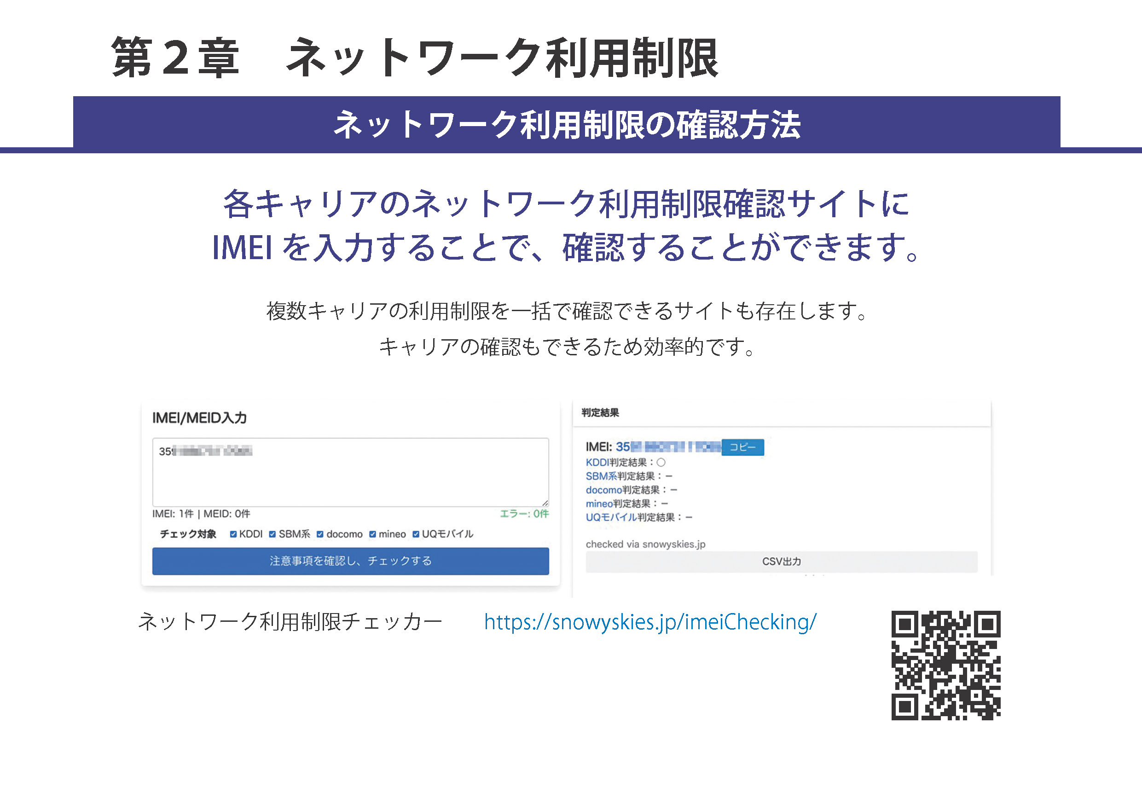Toggle the KDDI checkbox
This screenshot has width=1142, height=805.
click(x=233, y=534)
